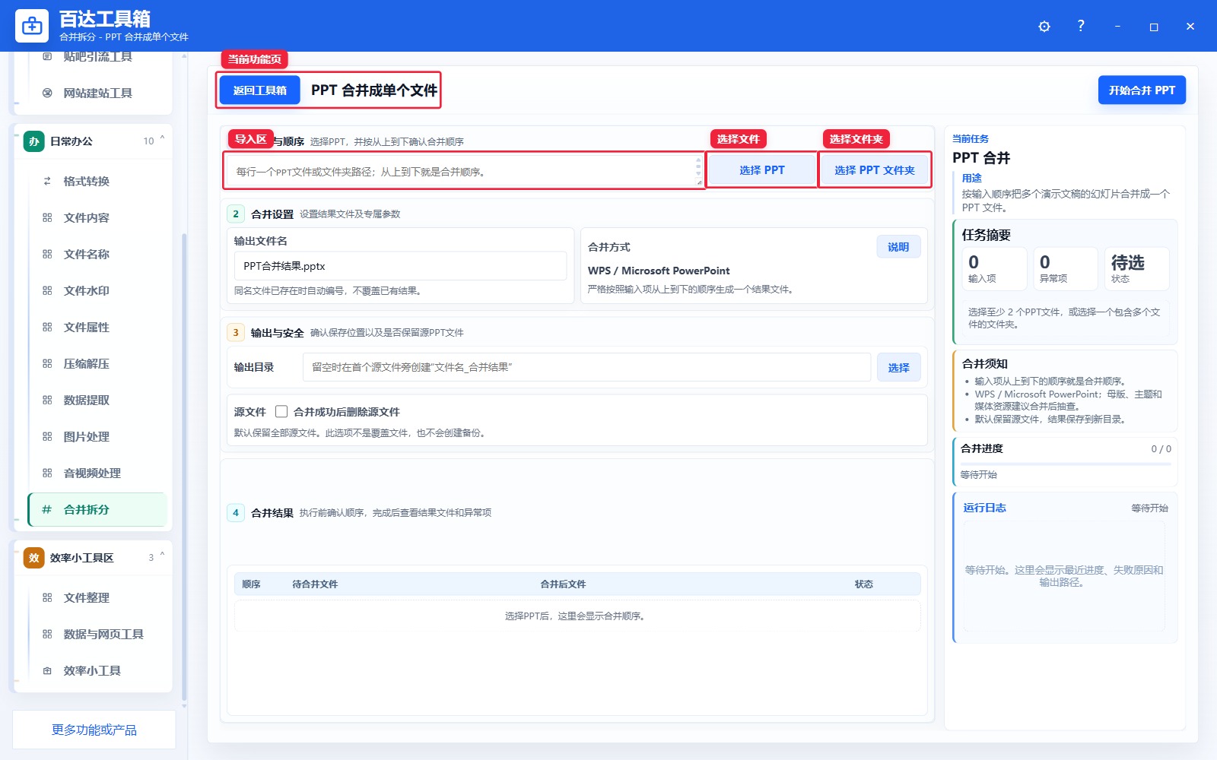Click the 运行日志 heading
This screenshot has height=760, width=1217.
click(x=984, y=508)
